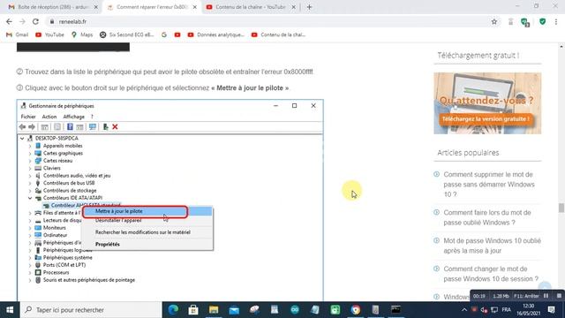Expand the Claviers node
565x318 pixels.
tap(30, 168)
